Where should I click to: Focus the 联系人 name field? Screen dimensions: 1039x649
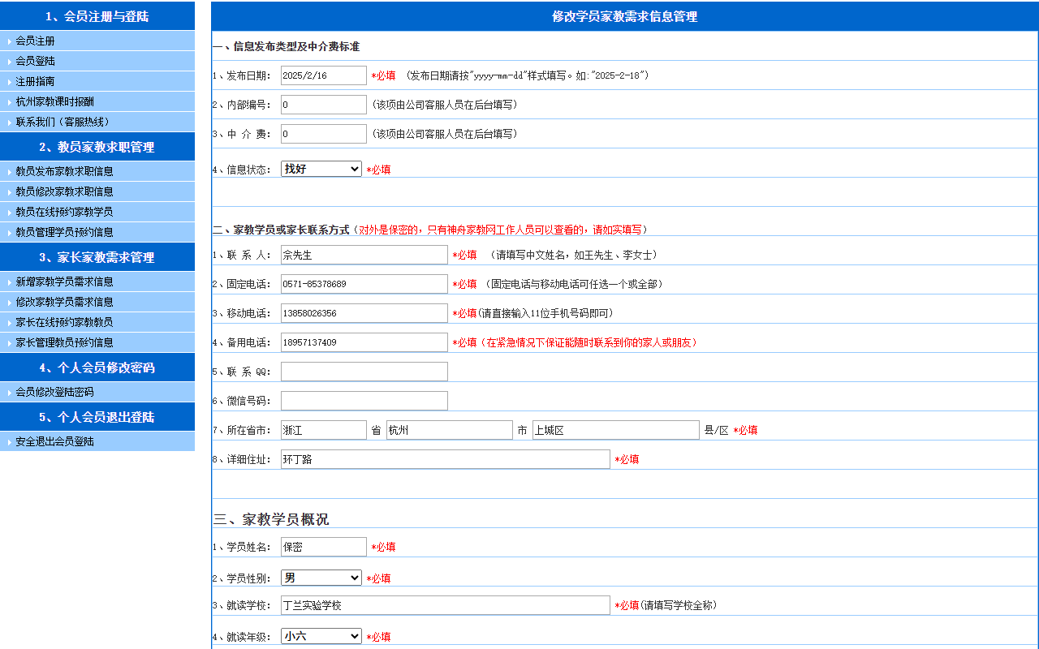tap(364, 255)
